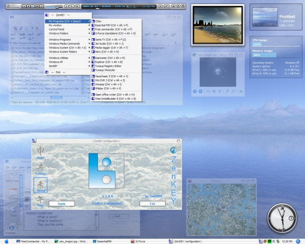Launch Explorer (Ctrl + Alt + E)

point(116,62)
